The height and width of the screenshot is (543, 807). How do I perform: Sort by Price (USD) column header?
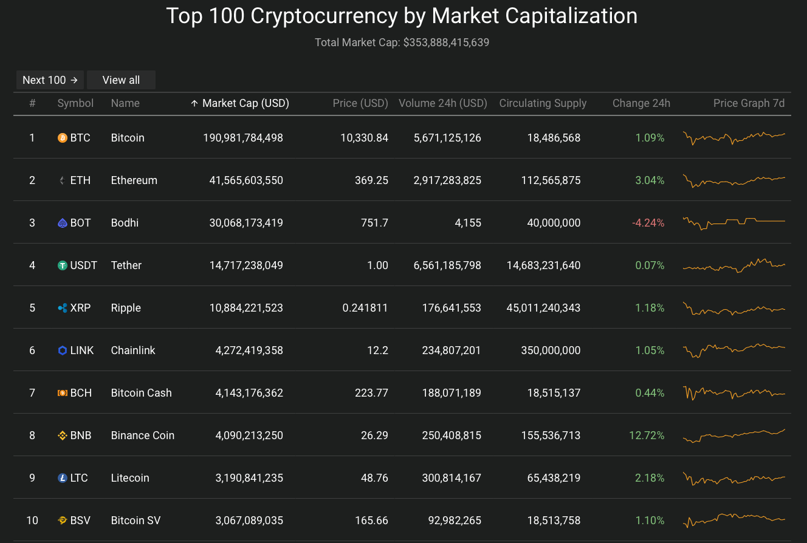pos(360,103)
